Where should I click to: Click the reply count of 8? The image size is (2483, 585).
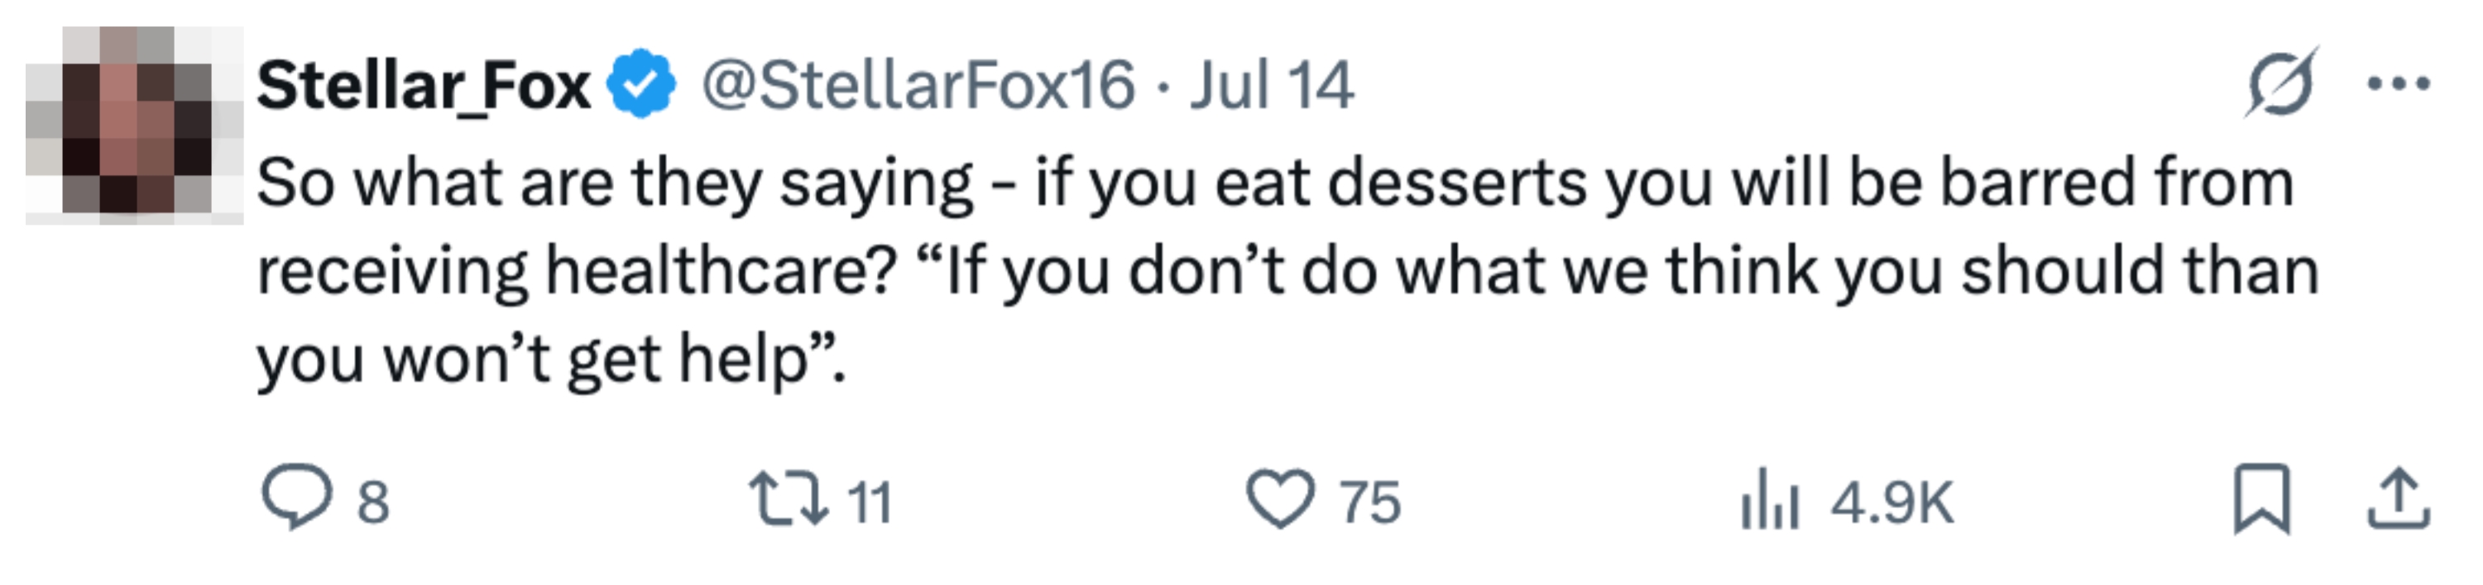click(x=374, y=502)
